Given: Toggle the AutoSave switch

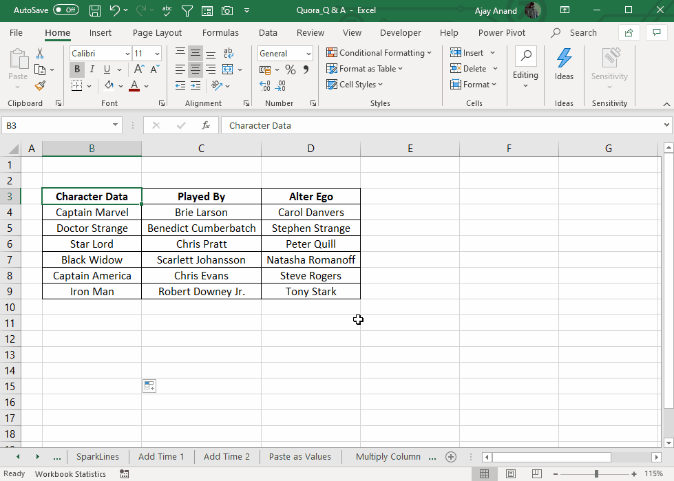Looking at the screenshot, I should pos(66,10).
